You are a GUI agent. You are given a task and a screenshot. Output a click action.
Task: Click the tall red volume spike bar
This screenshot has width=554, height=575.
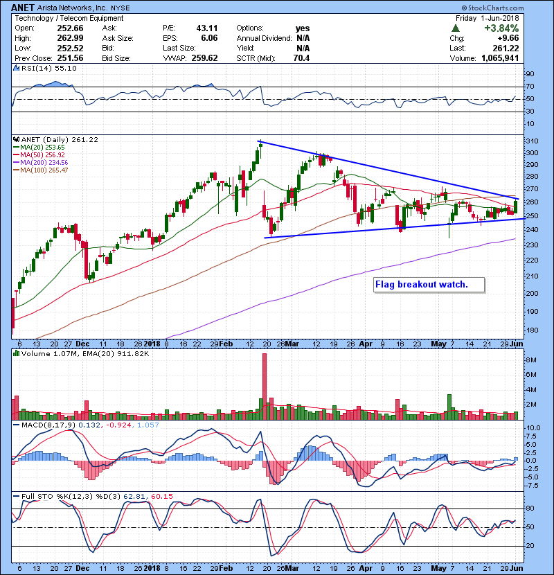pos(265,386)
